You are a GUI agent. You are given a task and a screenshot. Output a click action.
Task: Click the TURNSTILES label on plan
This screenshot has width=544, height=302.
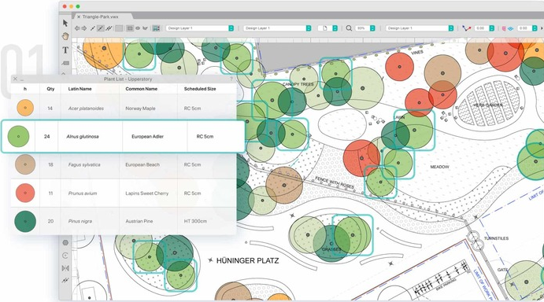[496, 238]
